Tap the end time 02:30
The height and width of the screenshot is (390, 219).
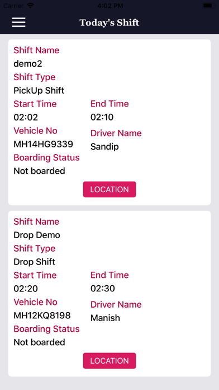point(103,289)
